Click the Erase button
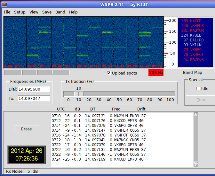The width and height of the screenshot is (215, 176). coord(27,129)
